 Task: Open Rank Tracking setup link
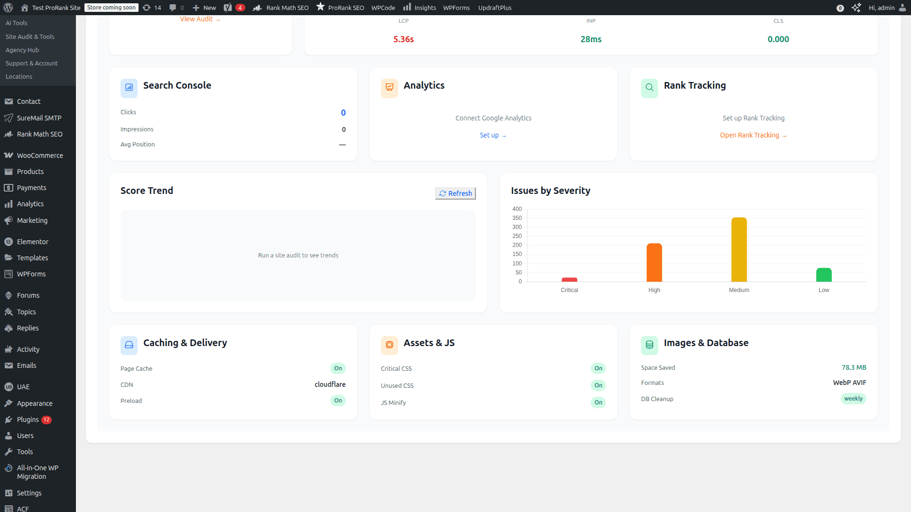click(753, 135)
